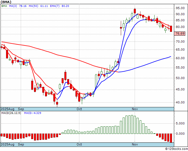
Task: Click the blue MA(50) line end near 61
Action: pyautogui.click(x=171, y=56)
